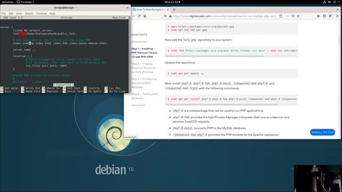Click the Firefox page vertical scrollbar

[339, 40]
